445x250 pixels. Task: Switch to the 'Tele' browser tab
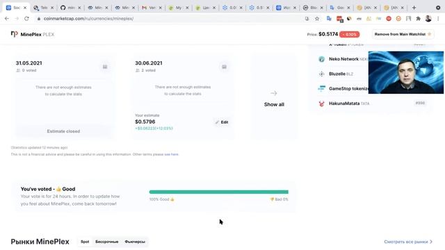pyautogui.click(x=43, y=8)
